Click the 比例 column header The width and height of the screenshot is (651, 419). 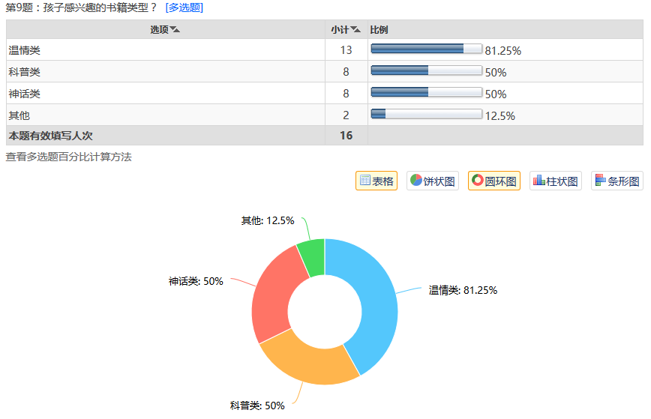pyautogui.click(x=379, y=29)
